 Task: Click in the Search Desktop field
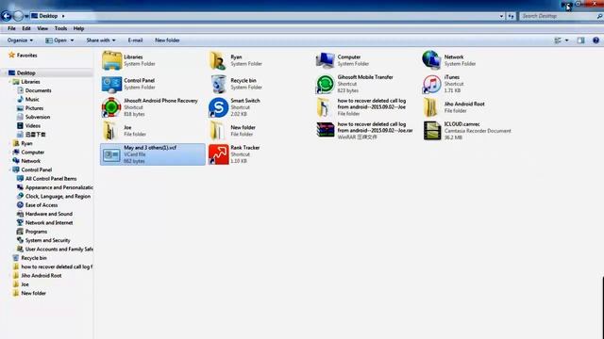point(559,16)
